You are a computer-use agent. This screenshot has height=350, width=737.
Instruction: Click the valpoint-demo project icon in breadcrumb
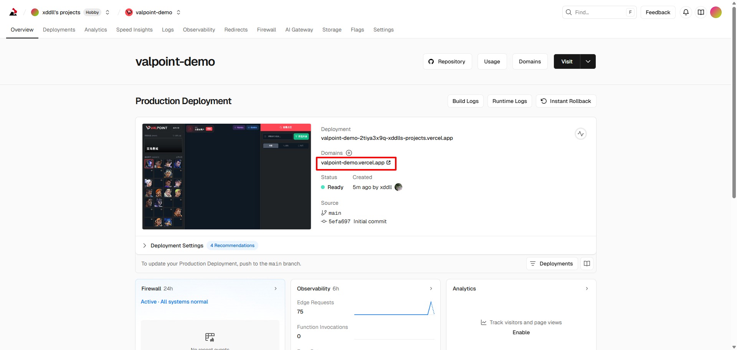[129, 12]
